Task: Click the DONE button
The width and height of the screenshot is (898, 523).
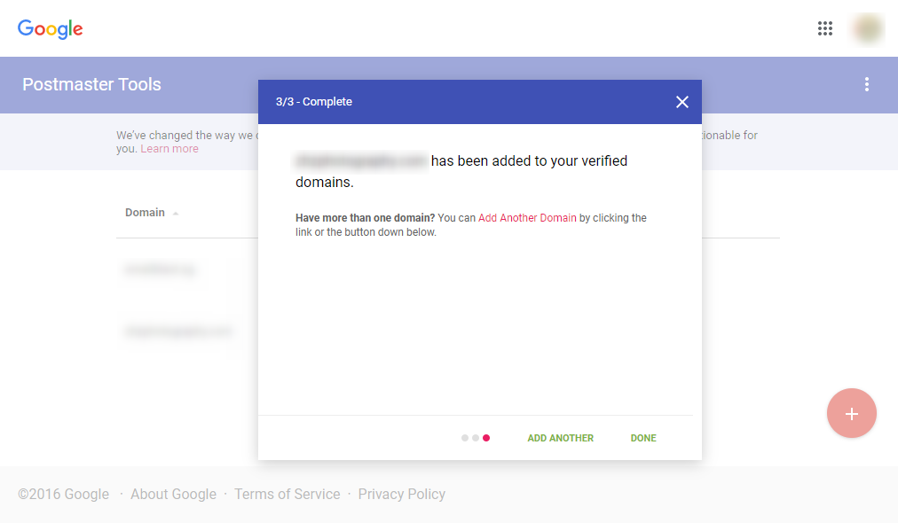Action: pyautogui.click(x=643, y=438)
